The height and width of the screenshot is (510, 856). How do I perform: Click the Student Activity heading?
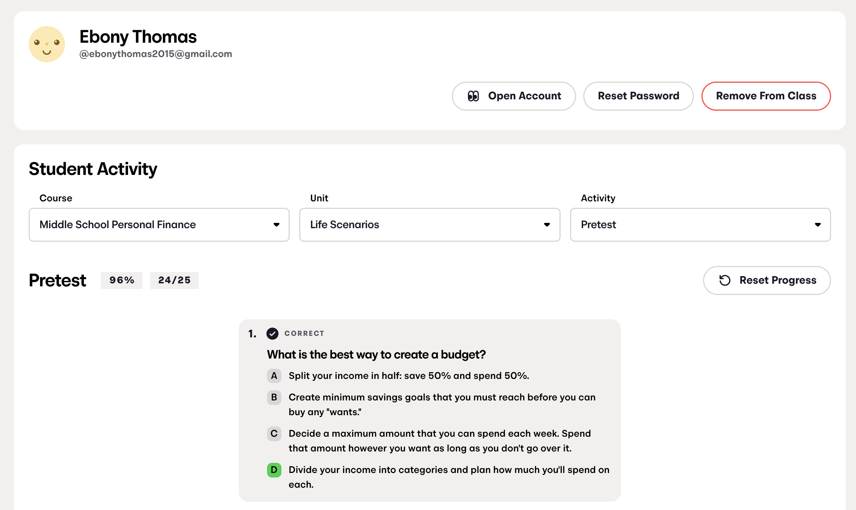coord(93,169)
